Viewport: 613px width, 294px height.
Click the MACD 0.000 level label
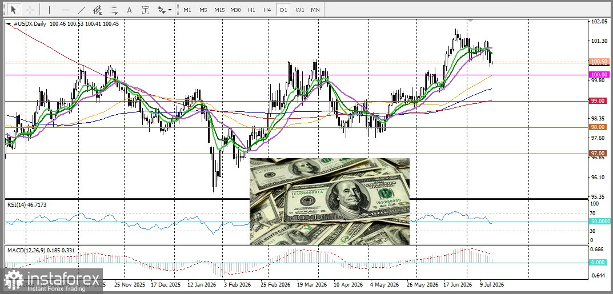tap(599, 263)
